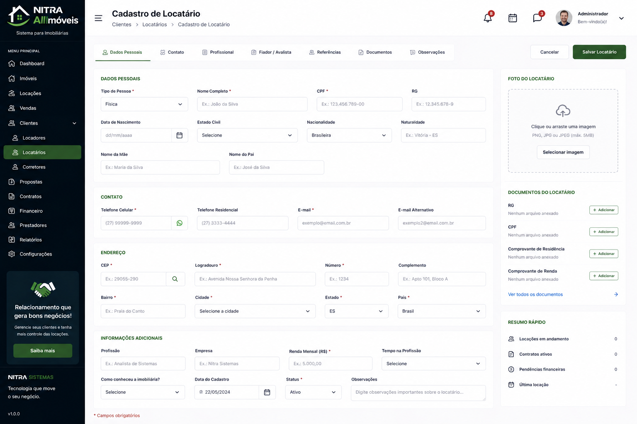
Task: Switch to the Documentos tab
Action: coord(375,52)
